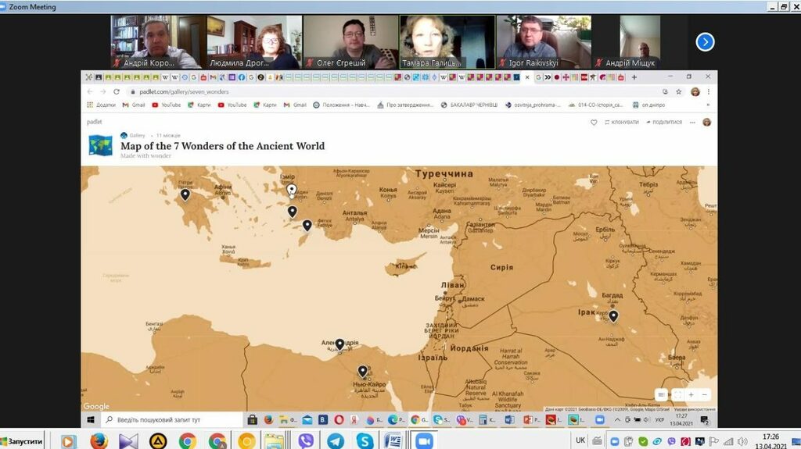Select the map marker near Baghdad in Iraq
Screen dimensions: 801x449
coord(613,315)
